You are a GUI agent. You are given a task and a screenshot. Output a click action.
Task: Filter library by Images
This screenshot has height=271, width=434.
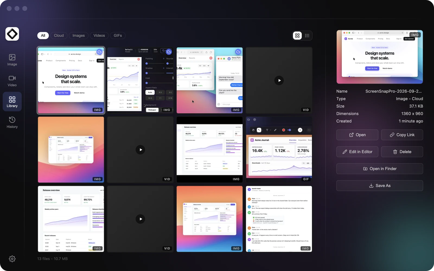pyautogui.click(x=79, y=36)
